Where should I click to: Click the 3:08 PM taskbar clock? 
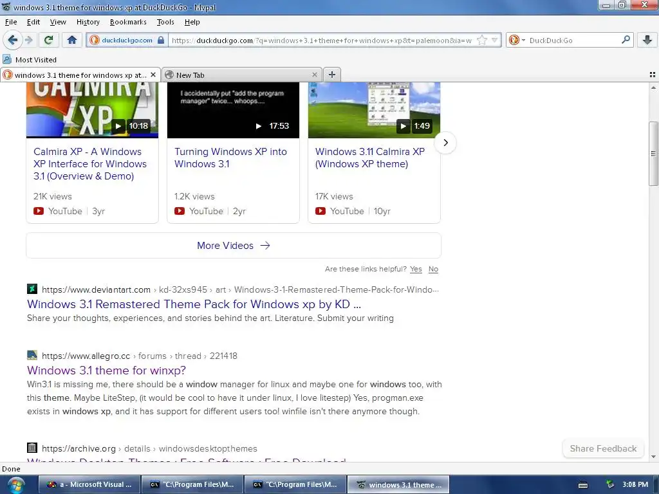pyautogui.click(x=635, y=484)
